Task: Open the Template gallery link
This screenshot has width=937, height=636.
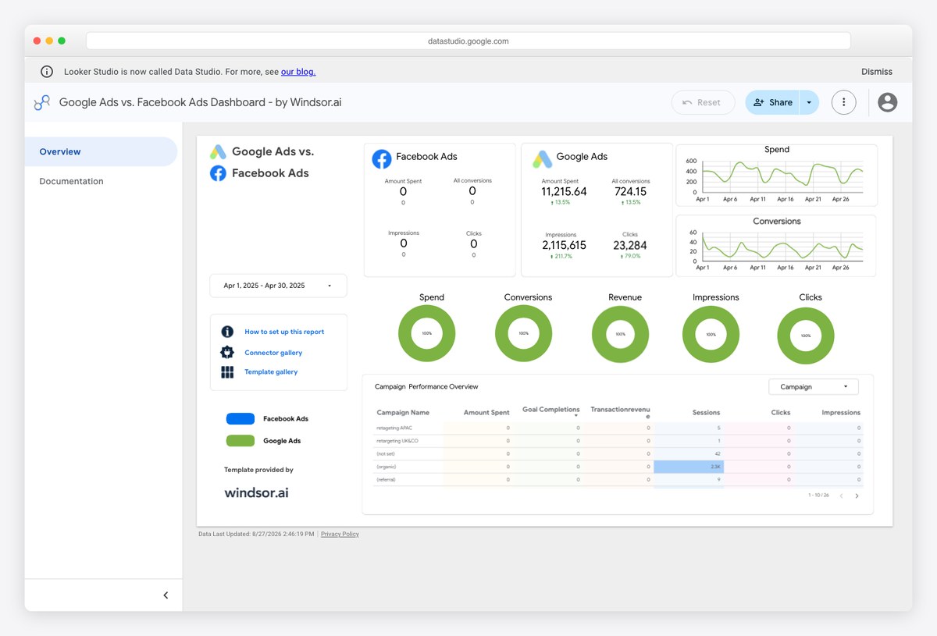Action: (271, 372)
